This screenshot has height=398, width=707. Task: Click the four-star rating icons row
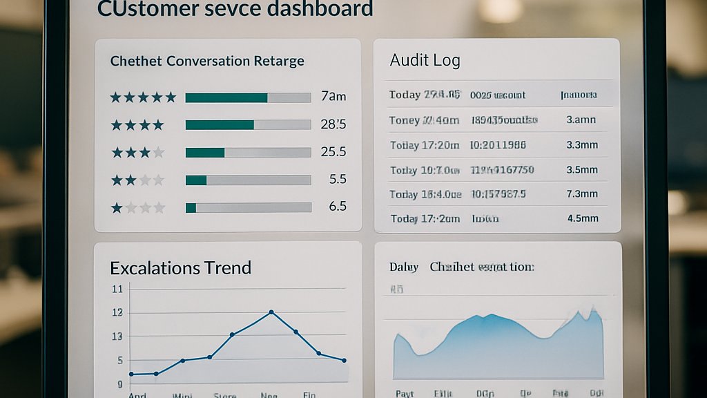[x=137, y=125]
